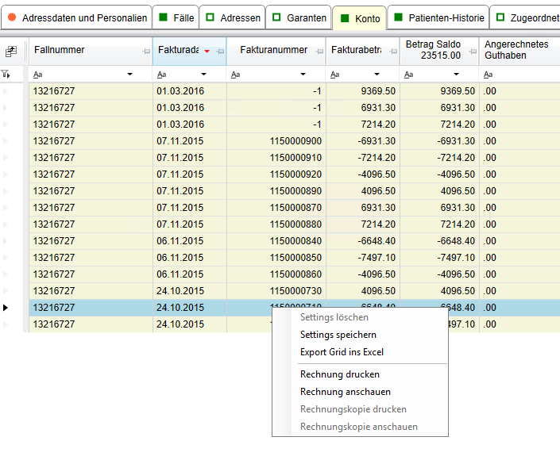The width and height of the screenshot is (560, 460).
Task: Click the red sort arrow on Fakturadatum
Action: pyautogui.click(x=207, y=52)
